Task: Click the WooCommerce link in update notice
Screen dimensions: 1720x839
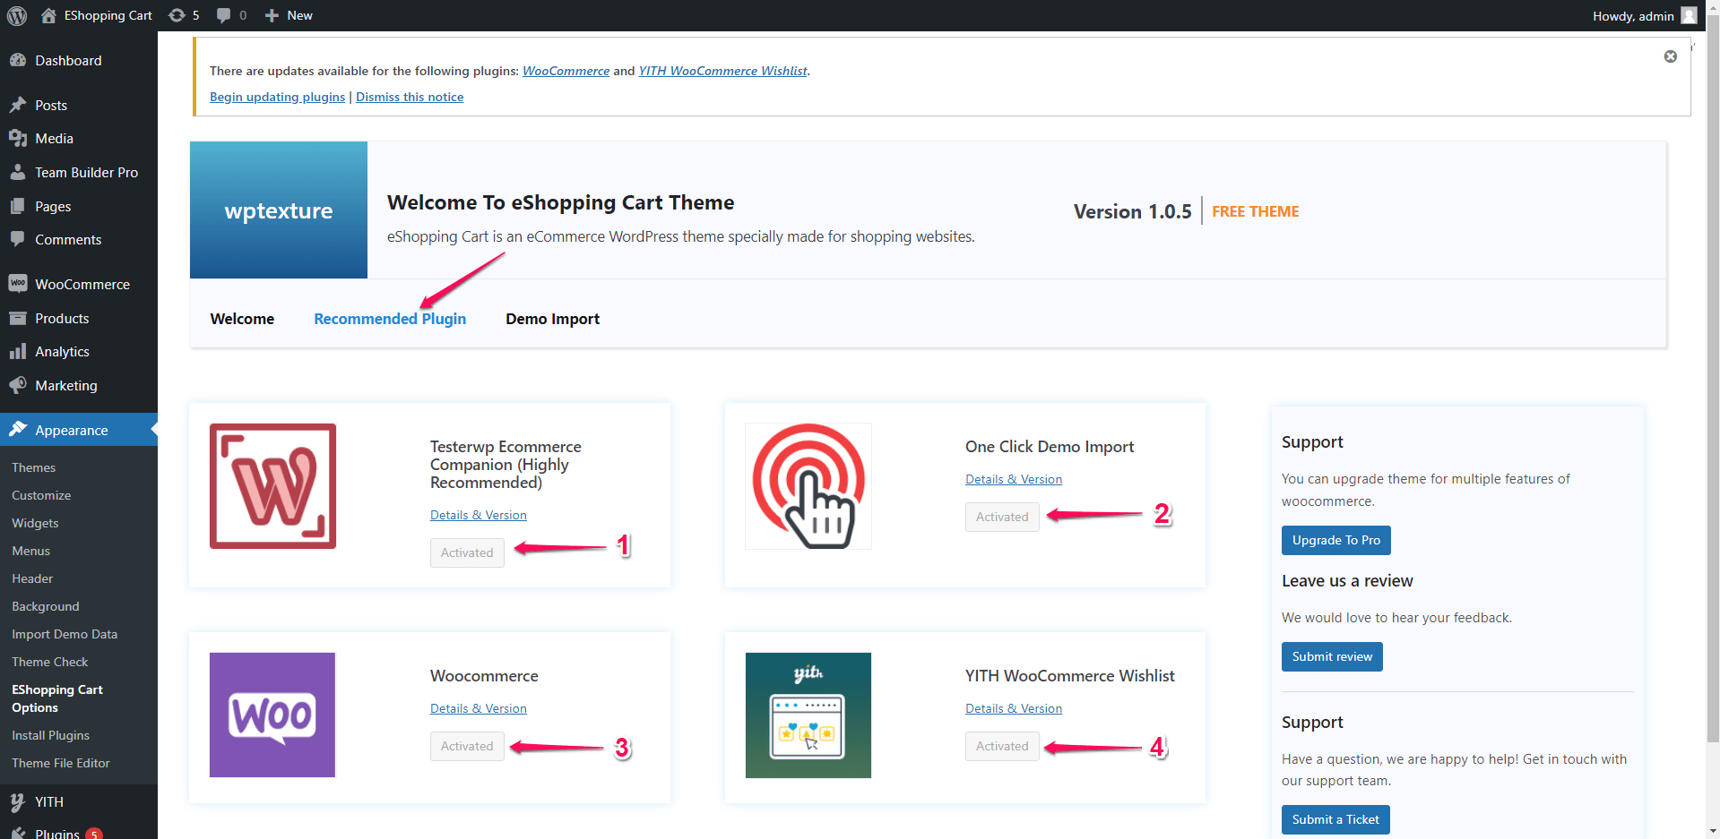Action: pos(566,71)
